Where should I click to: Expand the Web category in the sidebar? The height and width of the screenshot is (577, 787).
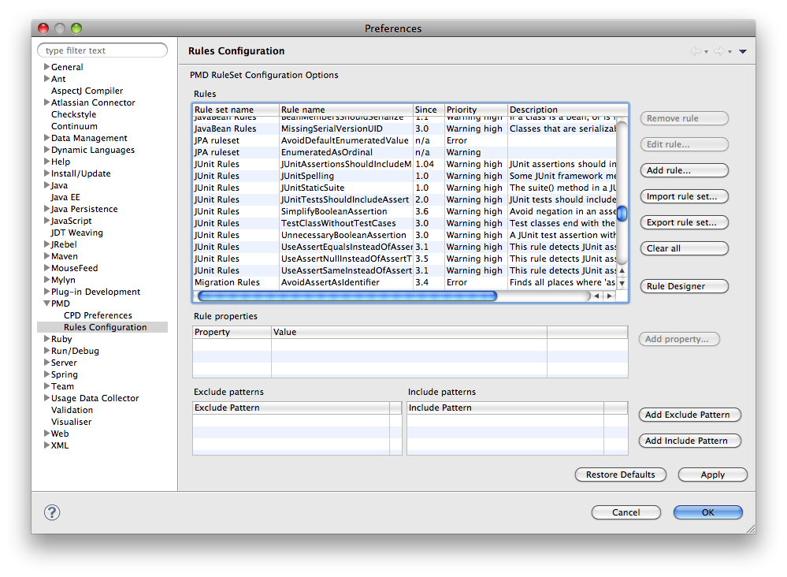[x=46, y=433]
